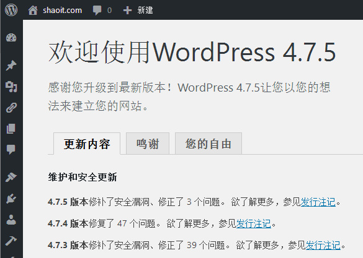Switch to the 鸣谢 tab
The height and width of the screenshot is (258, 363).
[x=148, y=144]
